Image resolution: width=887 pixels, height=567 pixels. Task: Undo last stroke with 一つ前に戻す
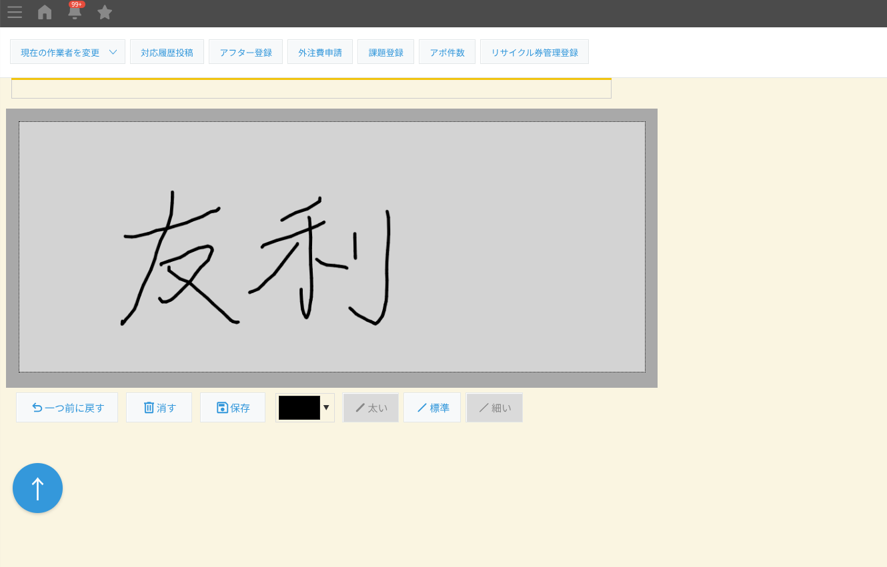(x=67, y=408)
